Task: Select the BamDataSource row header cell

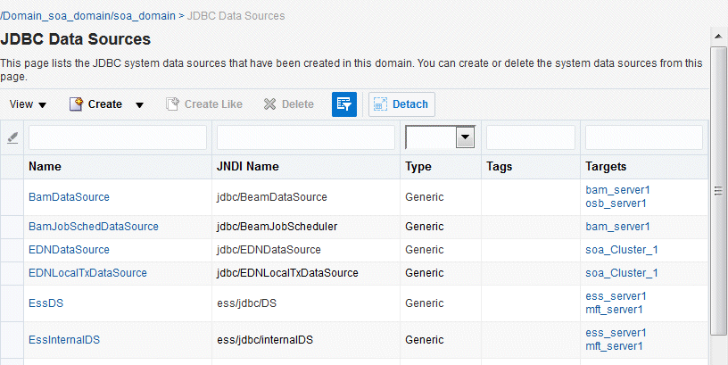Action: (12, 197)
